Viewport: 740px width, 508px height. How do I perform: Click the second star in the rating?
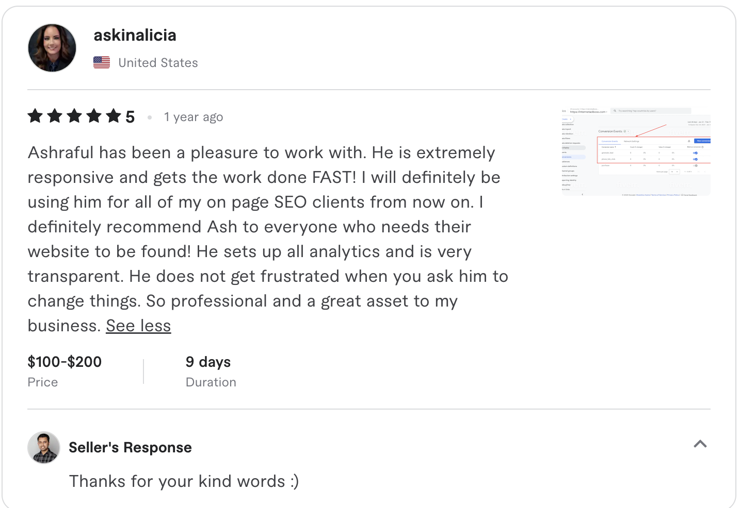click(x=54, y=116)
